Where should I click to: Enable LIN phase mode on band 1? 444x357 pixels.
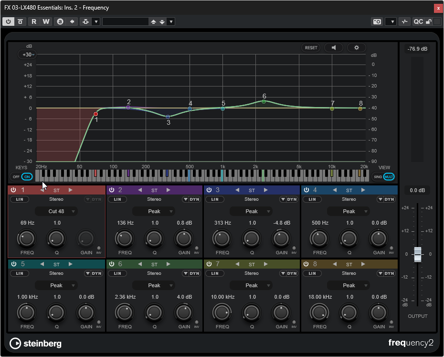20,199
